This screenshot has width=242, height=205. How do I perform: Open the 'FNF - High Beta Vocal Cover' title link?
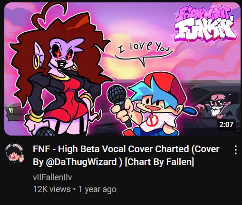click(x=126, y=156)
